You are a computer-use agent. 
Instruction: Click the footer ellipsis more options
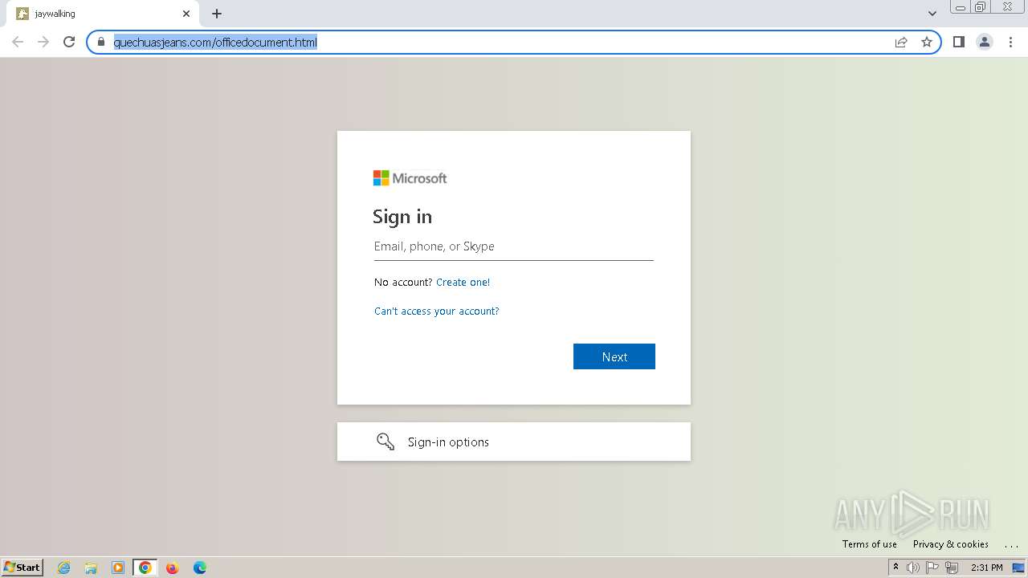[x=1011, y=545]
